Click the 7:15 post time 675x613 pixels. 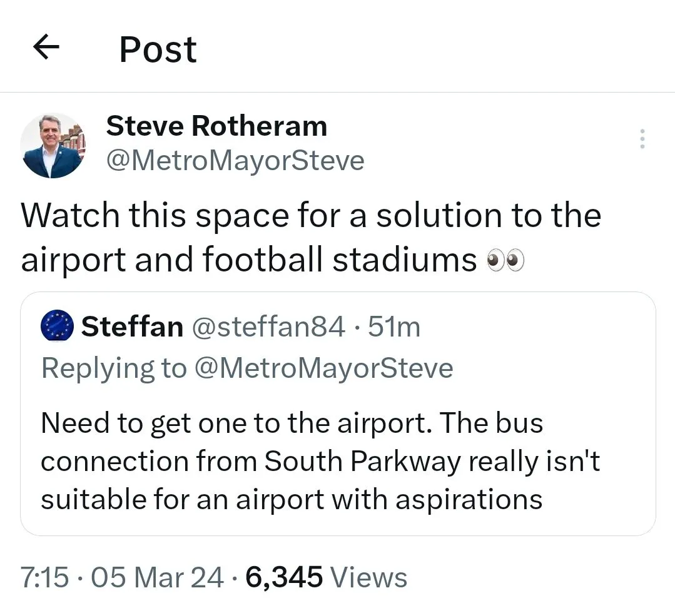44,577
